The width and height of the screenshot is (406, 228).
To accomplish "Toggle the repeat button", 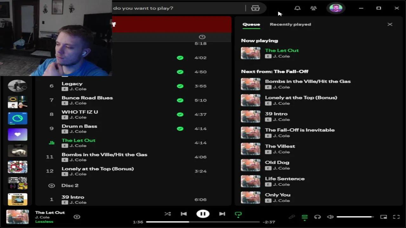I will pyautogui.click(x=238, y=214).
